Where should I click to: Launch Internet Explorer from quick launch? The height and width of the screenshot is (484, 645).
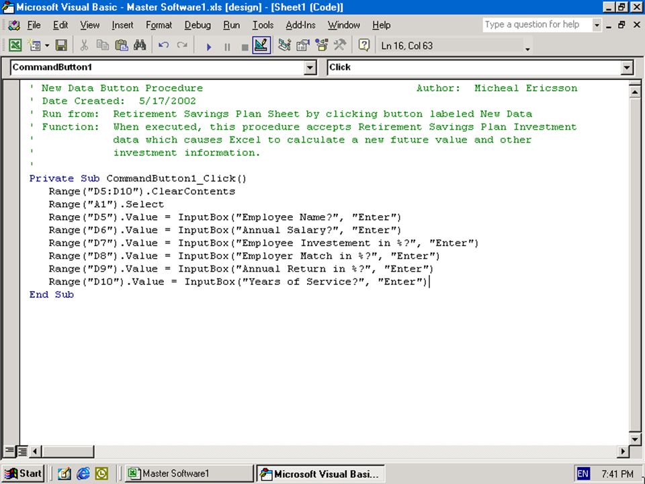click(x=83, y=474)
